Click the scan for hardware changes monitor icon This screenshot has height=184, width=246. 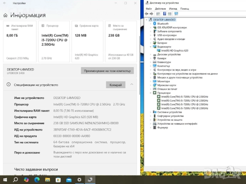point(176,14)
